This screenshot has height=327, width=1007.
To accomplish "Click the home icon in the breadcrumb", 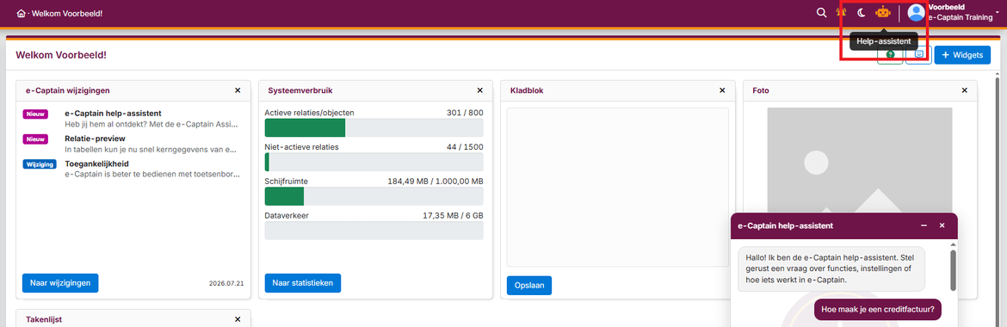I will (22, 14).
